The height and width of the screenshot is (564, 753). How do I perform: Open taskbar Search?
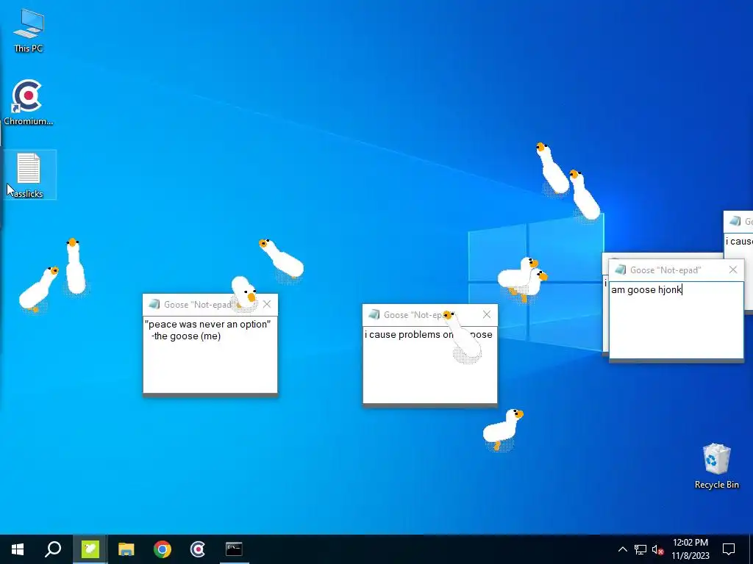(53, 549)
